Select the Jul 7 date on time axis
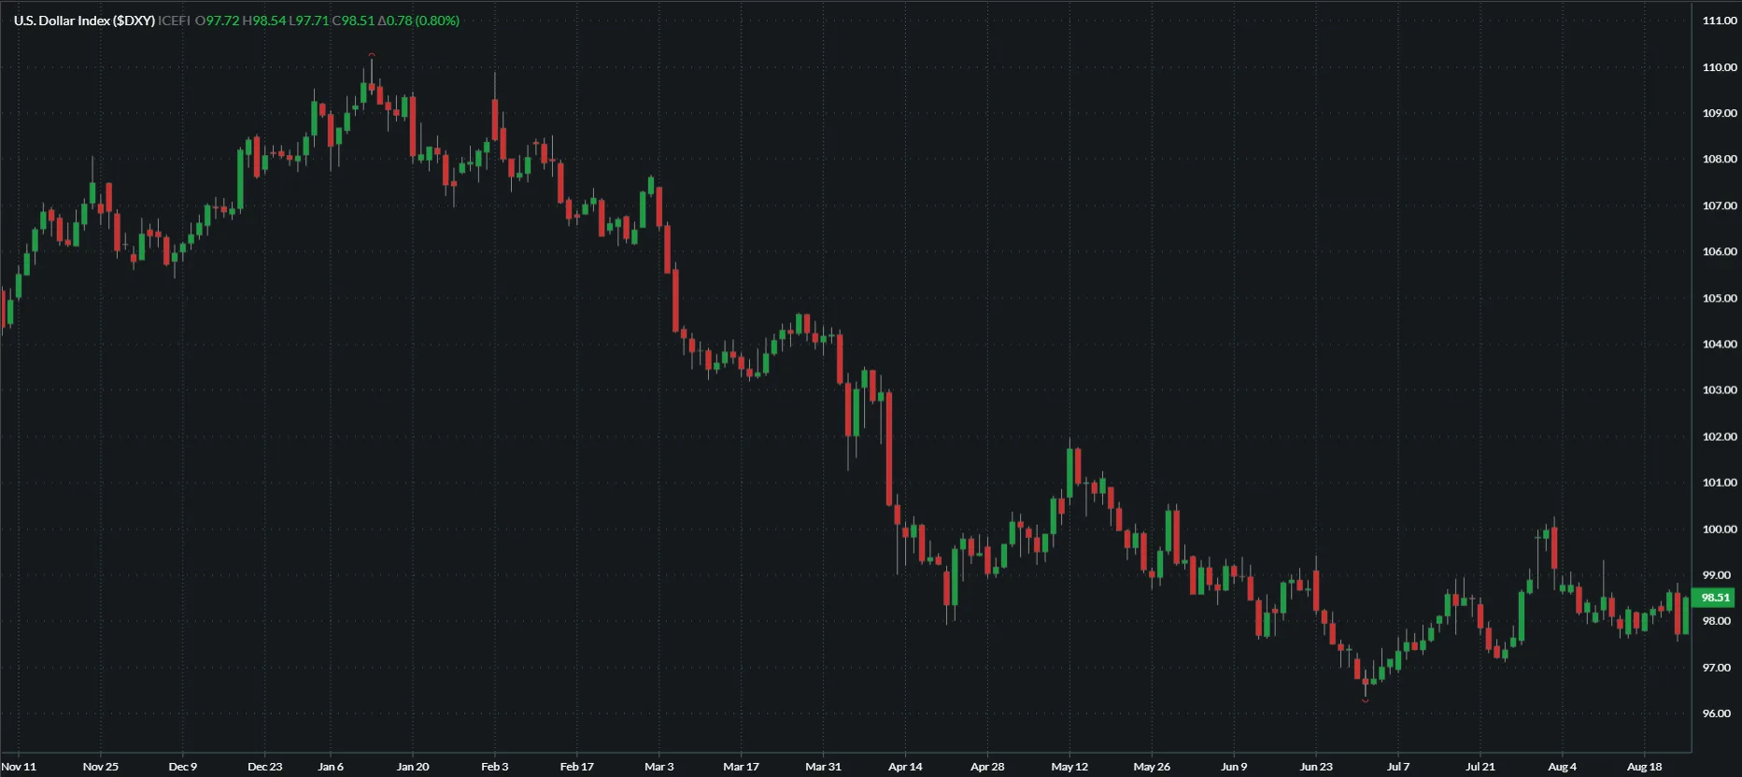The image size is (1742, 777). click(x=1398, y=767)
